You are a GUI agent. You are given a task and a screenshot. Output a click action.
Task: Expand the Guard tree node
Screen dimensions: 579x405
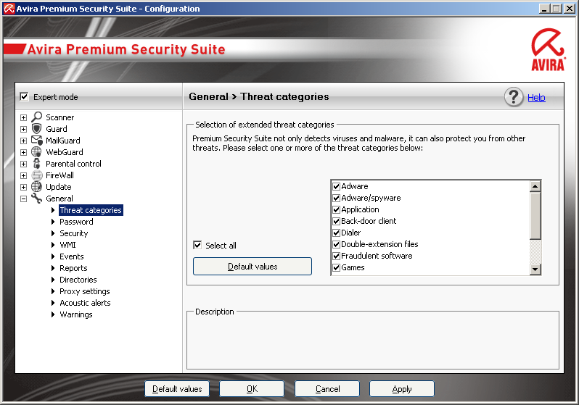(x=24, y=129)
